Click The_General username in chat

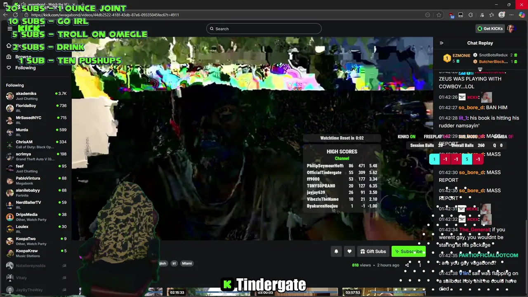click(x=474, y=229)
